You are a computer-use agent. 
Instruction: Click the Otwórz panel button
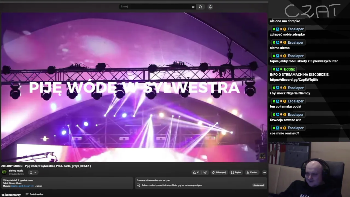[259, 185]
